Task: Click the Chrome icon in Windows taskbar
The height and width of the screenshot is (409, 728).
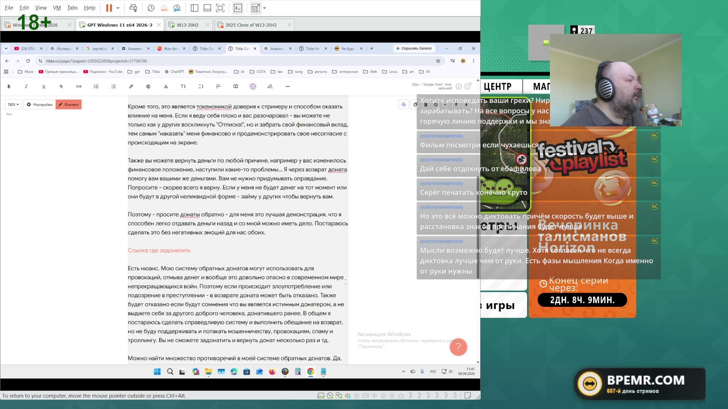Action: (x=311, y=372)
